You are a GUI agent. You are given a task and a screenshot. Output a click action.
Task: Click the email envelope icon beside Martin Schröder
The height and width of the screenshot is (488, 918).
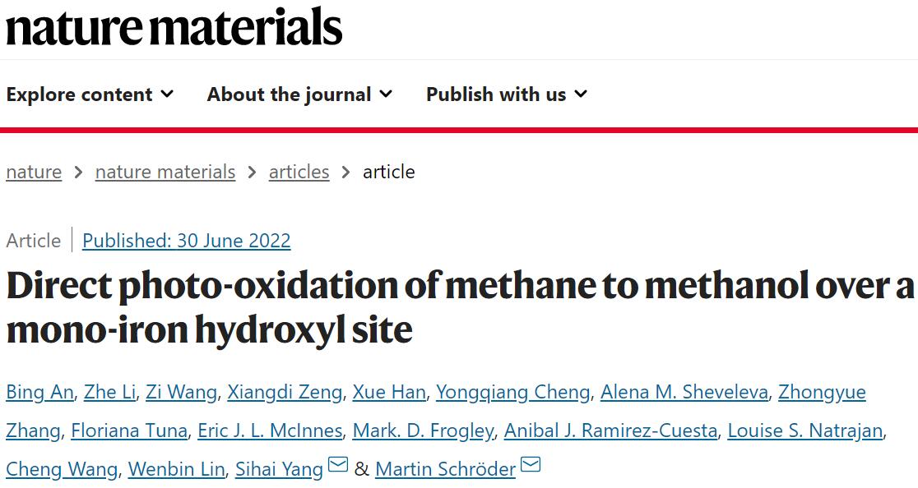pyautogui.click(x=531, y=465)
